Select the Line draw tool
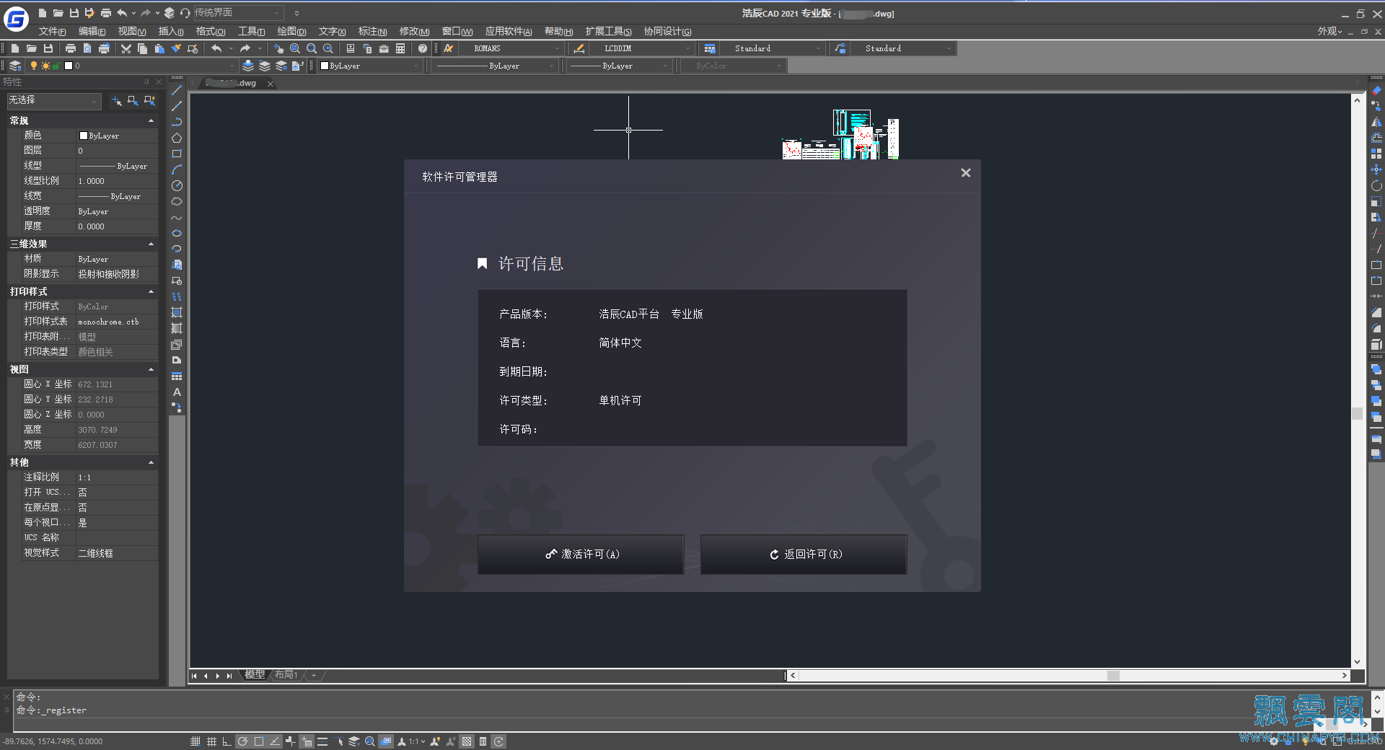1385x750 pixels. [177, 90]
